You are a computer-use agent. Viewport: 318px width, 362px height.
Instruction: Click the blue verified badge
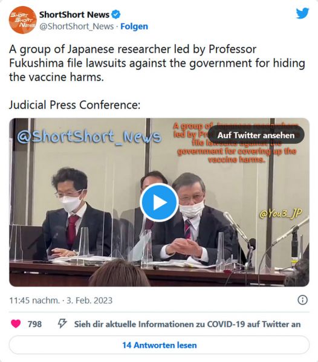[116, 15]
